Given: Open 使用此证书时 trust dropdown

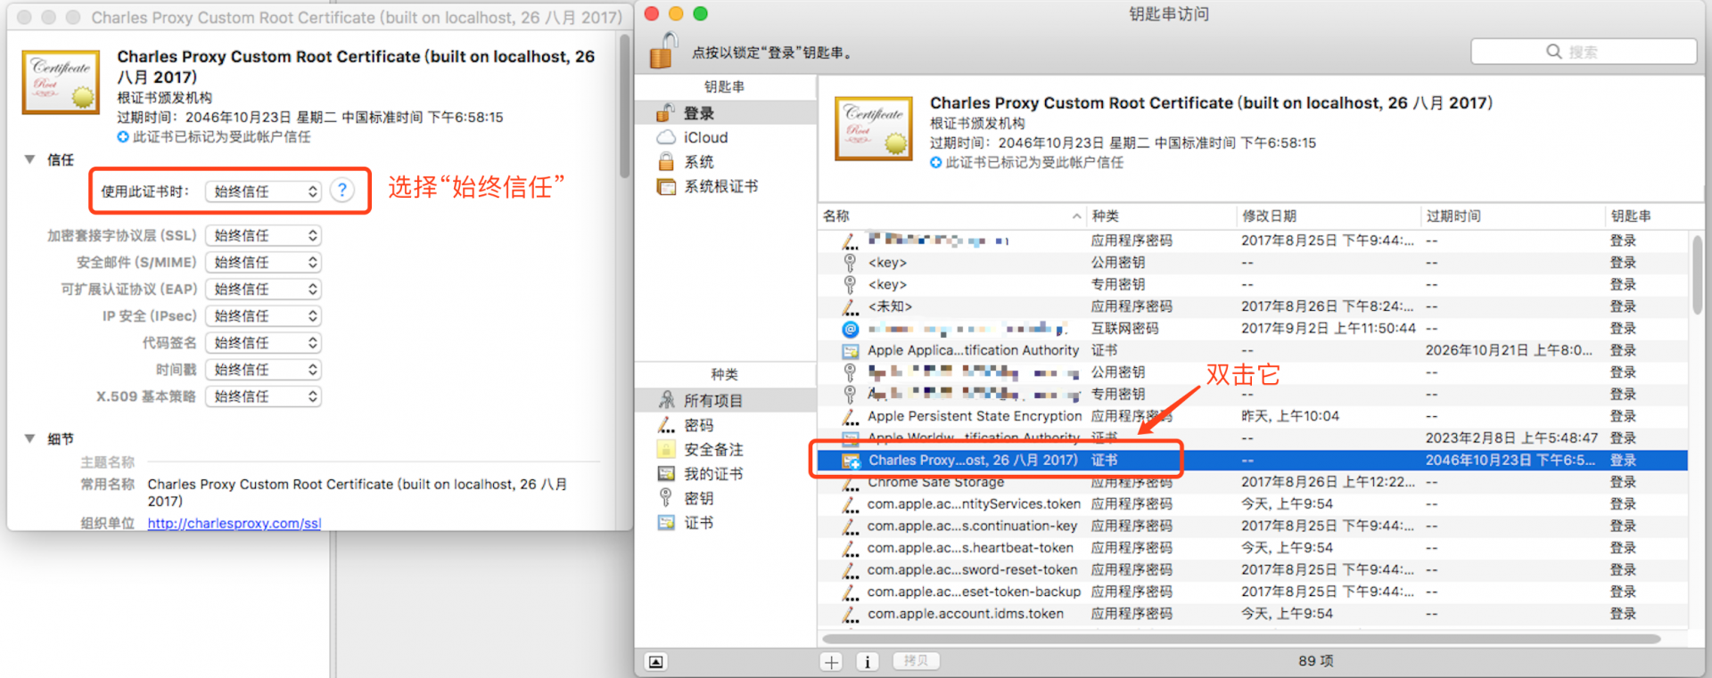Looking at the screenshot, I should pyautogui.click(x=264, y=192).
